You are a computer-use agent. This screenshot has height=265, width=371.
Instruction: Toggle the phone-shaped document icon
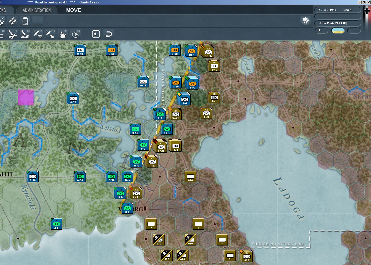pyautogui.click(x=25, y=21)
